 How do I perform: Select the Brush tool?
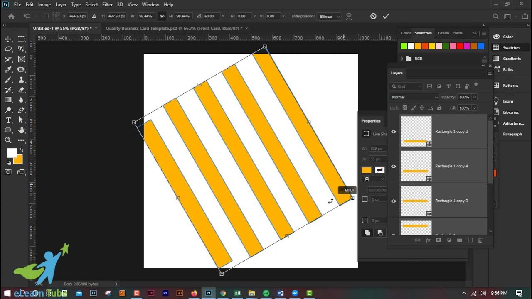[x=8, y=80]
